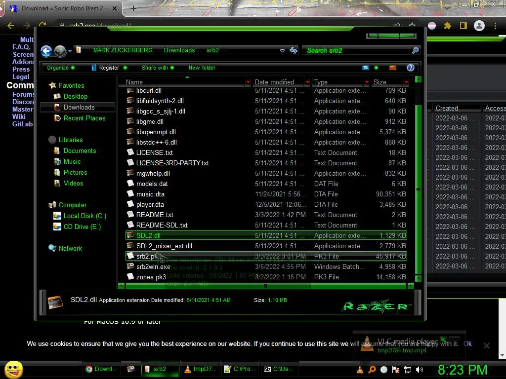This screenshot has height=379, width=506.
Task: Open Explorer help button
Action: pyautogui.click(x=411, y=68)
